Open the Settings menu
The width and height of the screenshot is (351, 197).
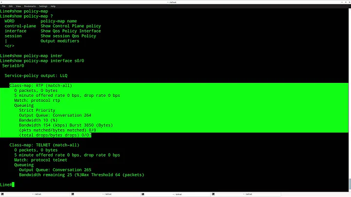pos(43,6)
